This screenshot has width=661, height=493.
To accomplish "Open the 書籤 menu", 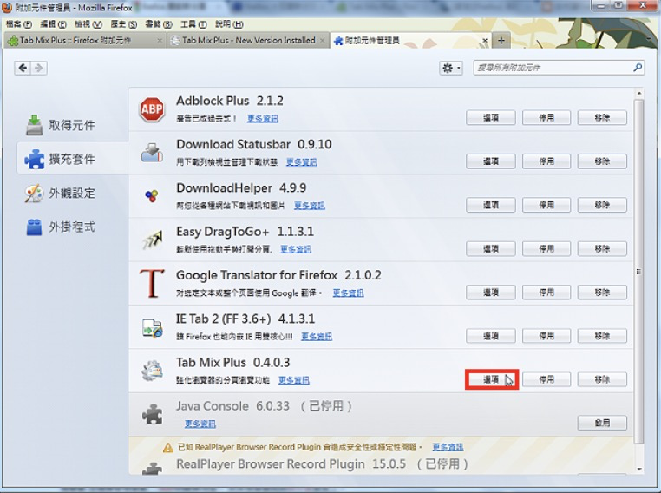I will click(x=159, y=24).
